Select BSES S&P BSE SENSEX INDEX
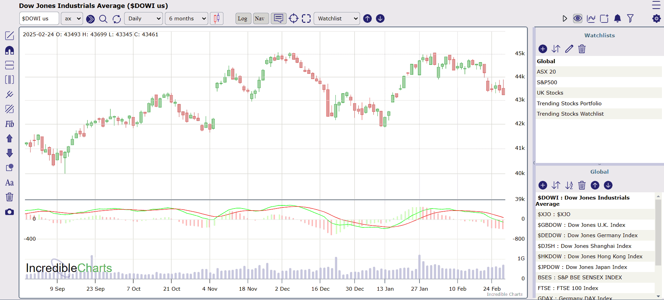This screenshot has width=664, height=300. [x=595, y=277]
